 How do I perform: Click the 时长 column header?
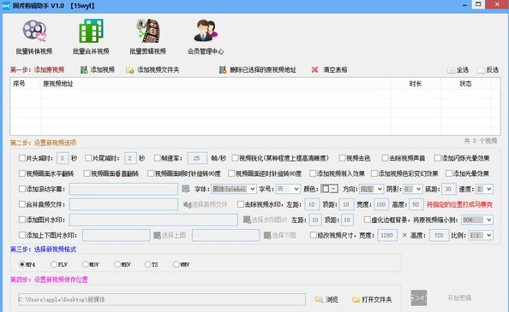point(416,84)
